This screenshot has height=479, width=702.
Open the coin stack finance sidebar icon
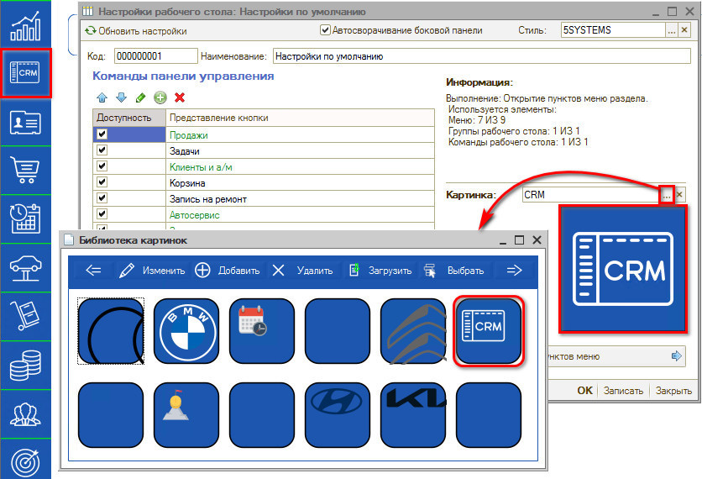(26, 366)
